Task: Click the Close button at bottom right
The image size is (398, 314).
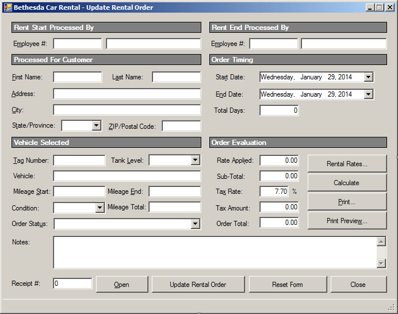Action: pos(358,285)
